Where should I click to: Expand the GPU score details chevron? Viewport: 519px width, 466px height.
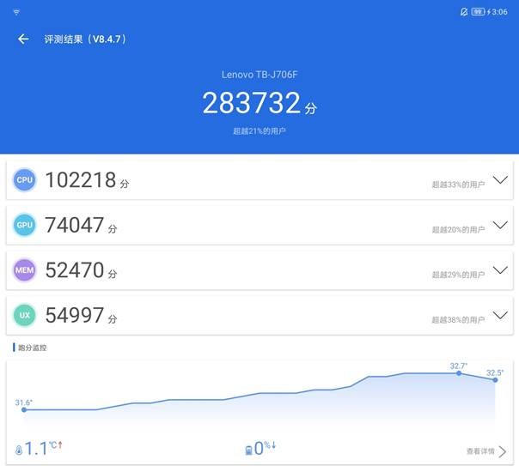click(x=500, y=225)
